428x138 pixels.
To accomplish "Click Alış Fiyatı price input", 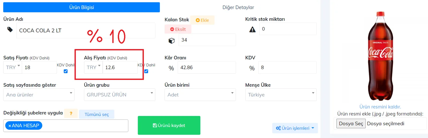I will 120,67.
